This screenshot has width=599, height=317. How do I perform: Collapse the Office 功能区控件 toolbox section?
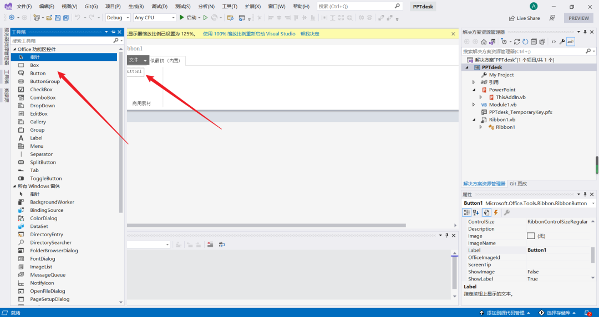click(x=14, y=49)
